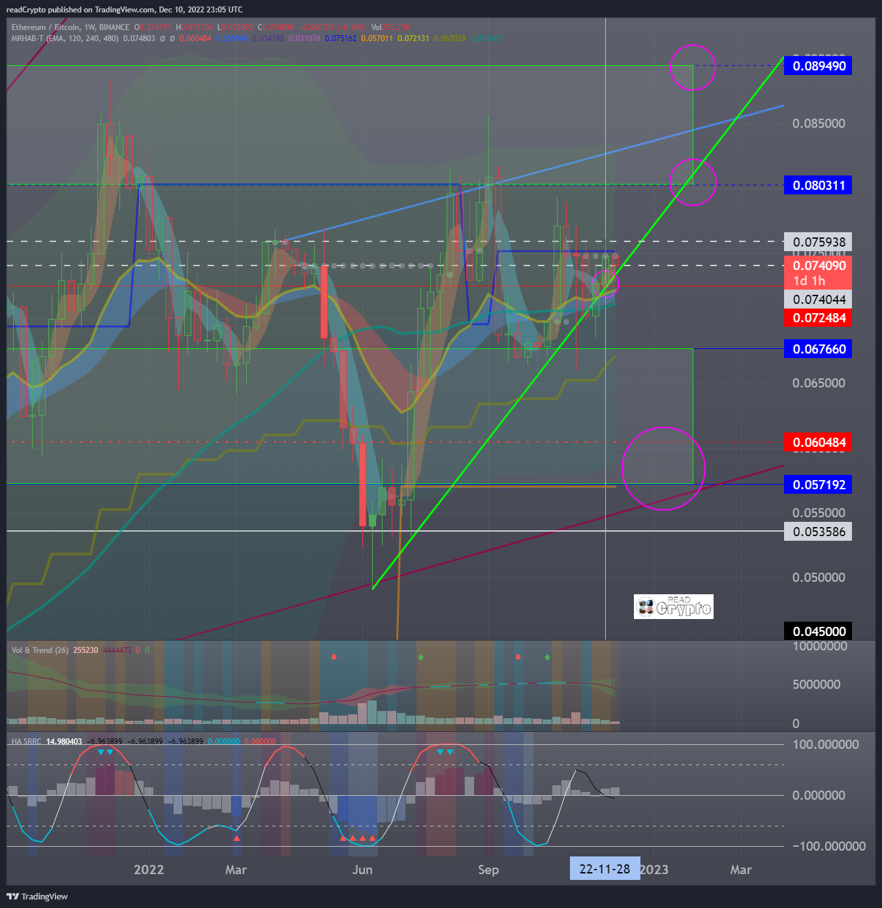Click the 0.075938 price label
Image resolution: width=882 pixels, height=908 pixels.
pos(819,242)
